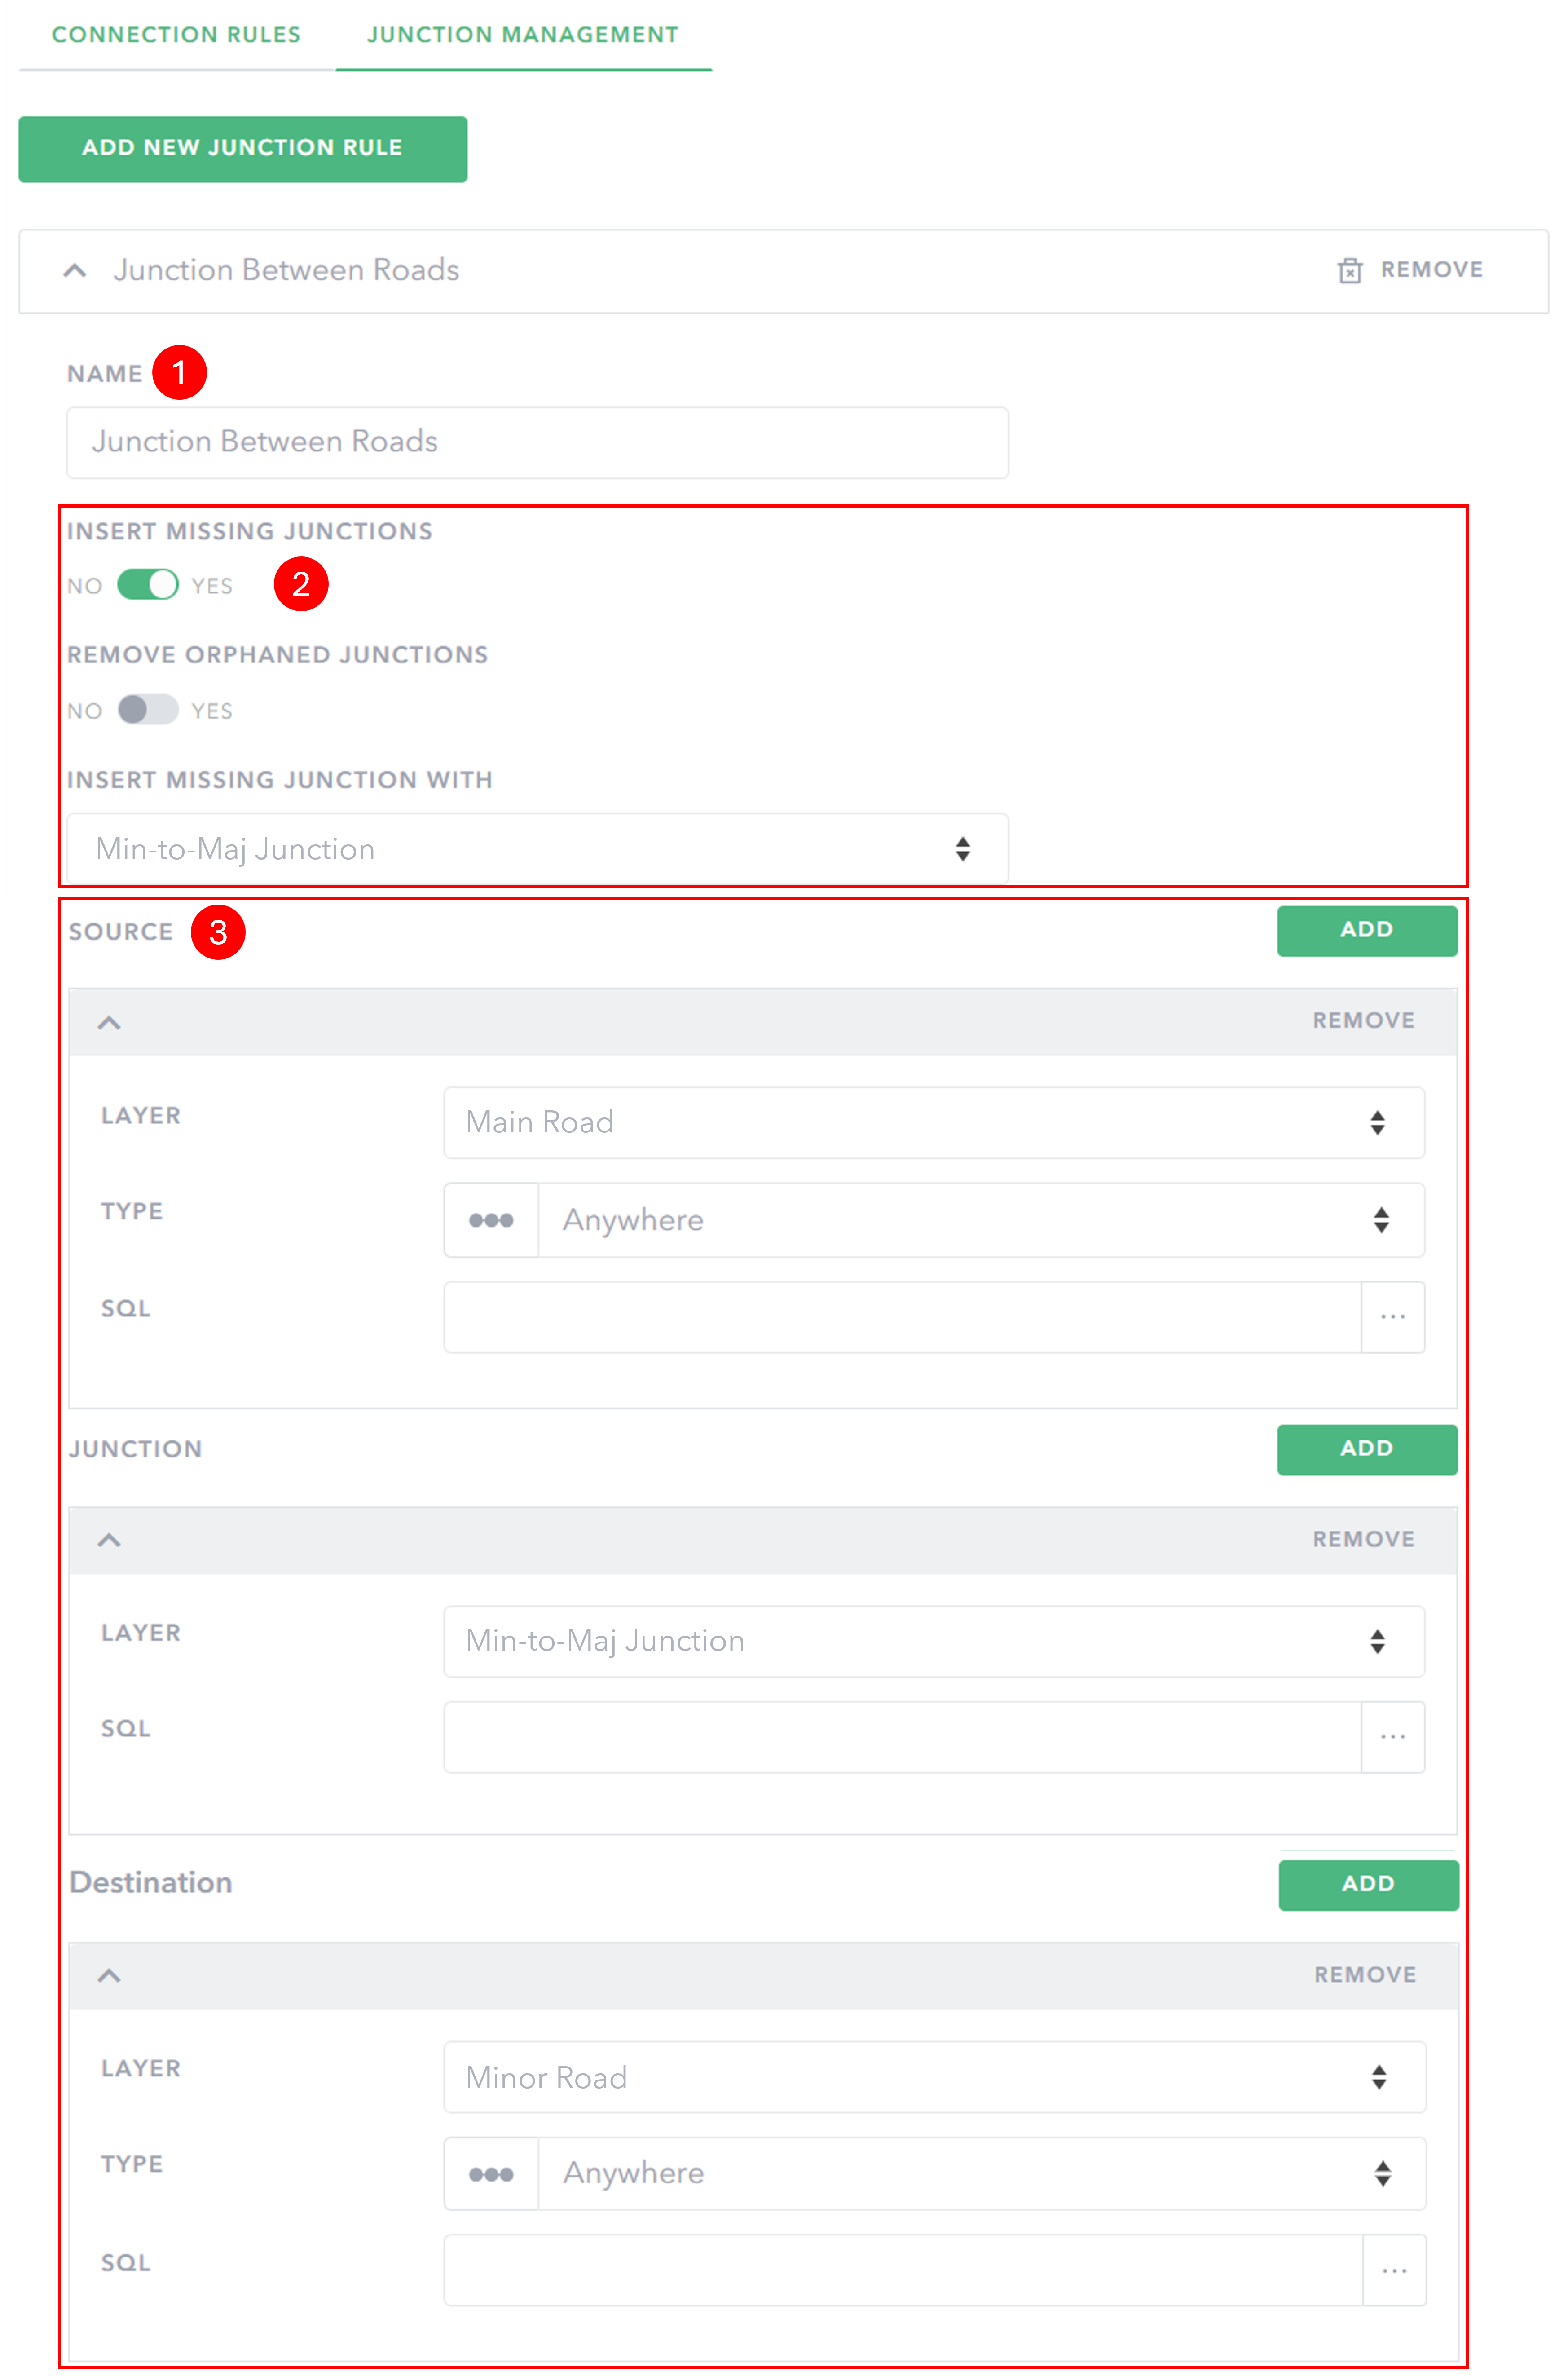Click the dots icon in Source TYPE field
The image size is (1568, 2376).
coord(491,1220)
